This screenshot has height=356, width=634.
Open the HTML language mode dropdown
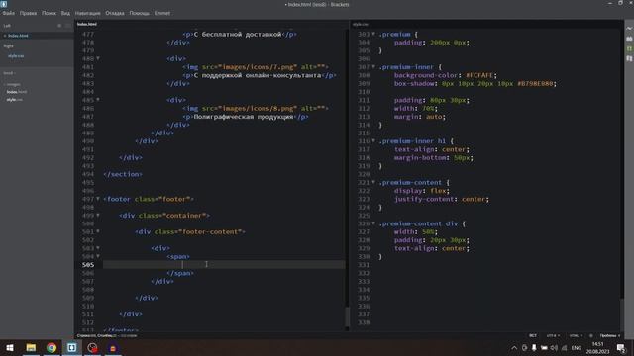(576, 335)
